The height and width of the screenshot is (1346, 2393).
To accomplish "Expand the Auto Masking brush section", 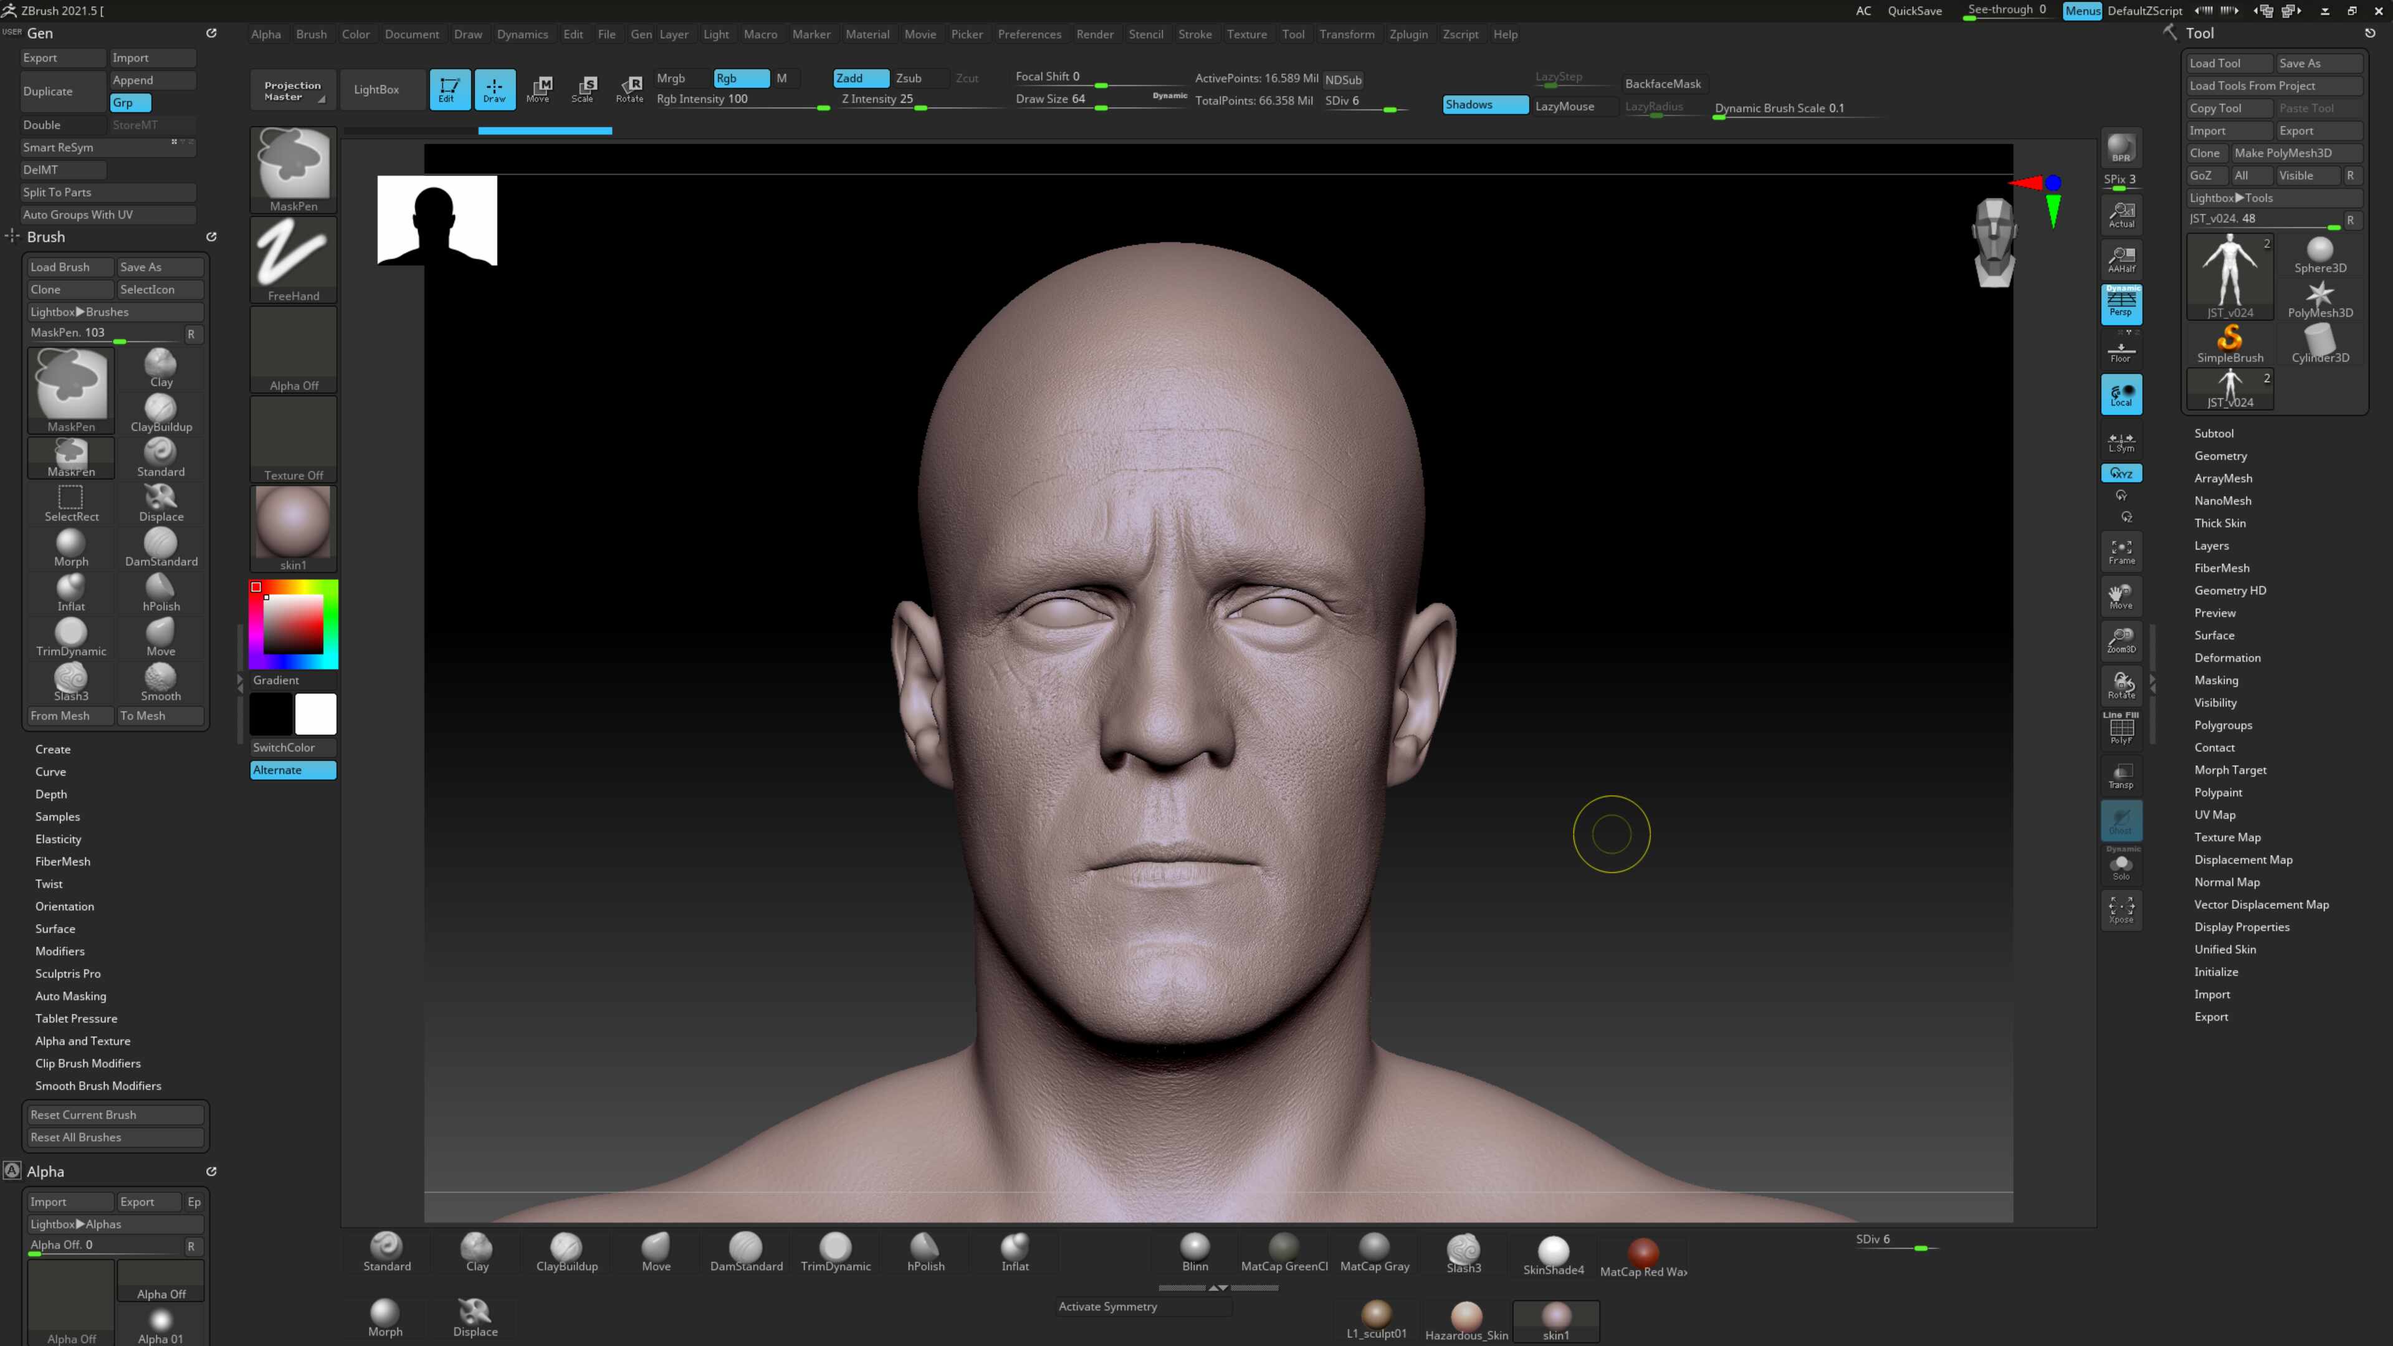I will 70,996.
